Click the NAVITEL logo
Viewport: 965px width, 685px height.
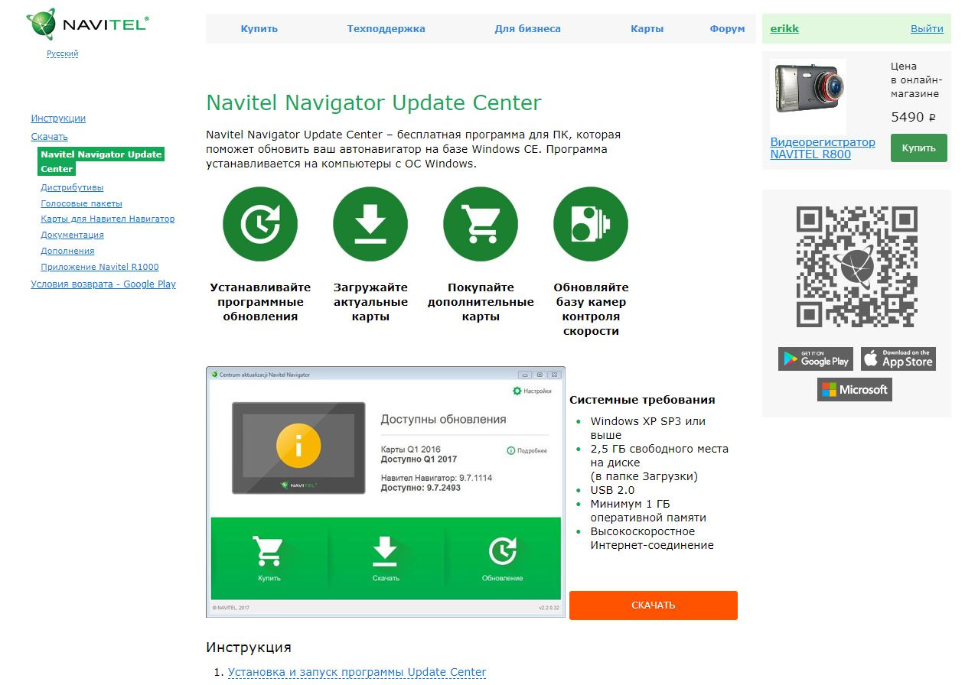coord(86,24)
